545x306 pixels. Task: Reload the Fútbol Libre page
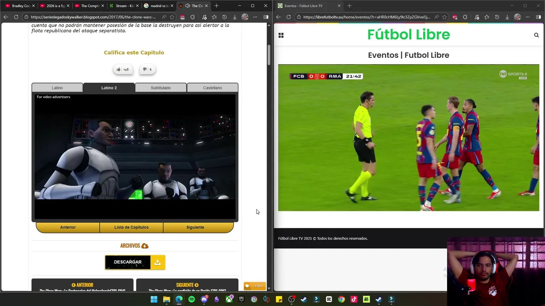[x=289, y=17]
